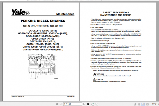Click the 'SAFETY PRECAUTIONS' heading
This screenshot has height=106, width=159.
(x=116, y=12)
